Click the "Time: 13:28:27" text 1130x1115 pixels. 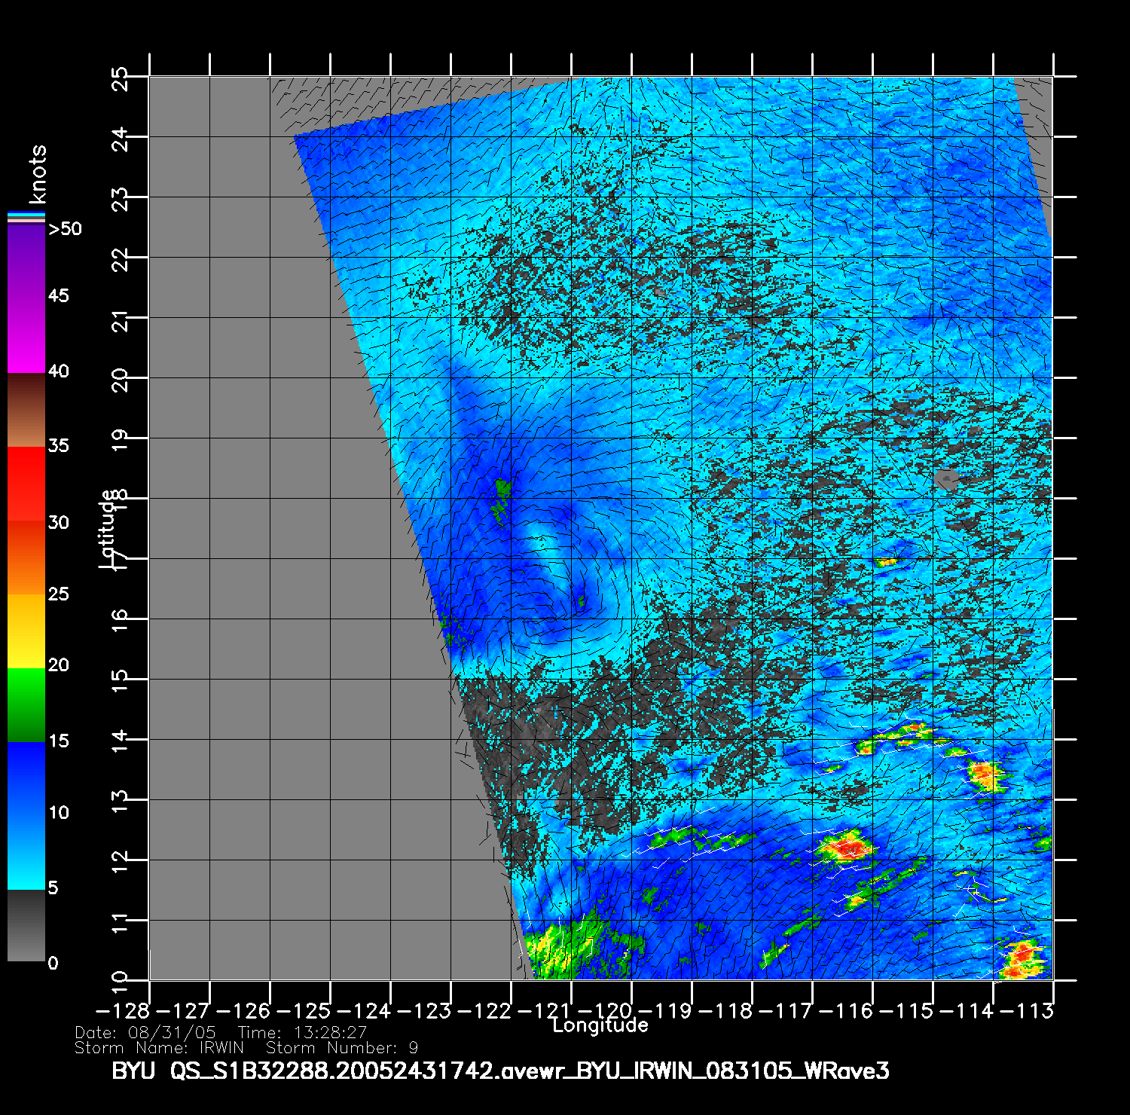pos(302,1033)
